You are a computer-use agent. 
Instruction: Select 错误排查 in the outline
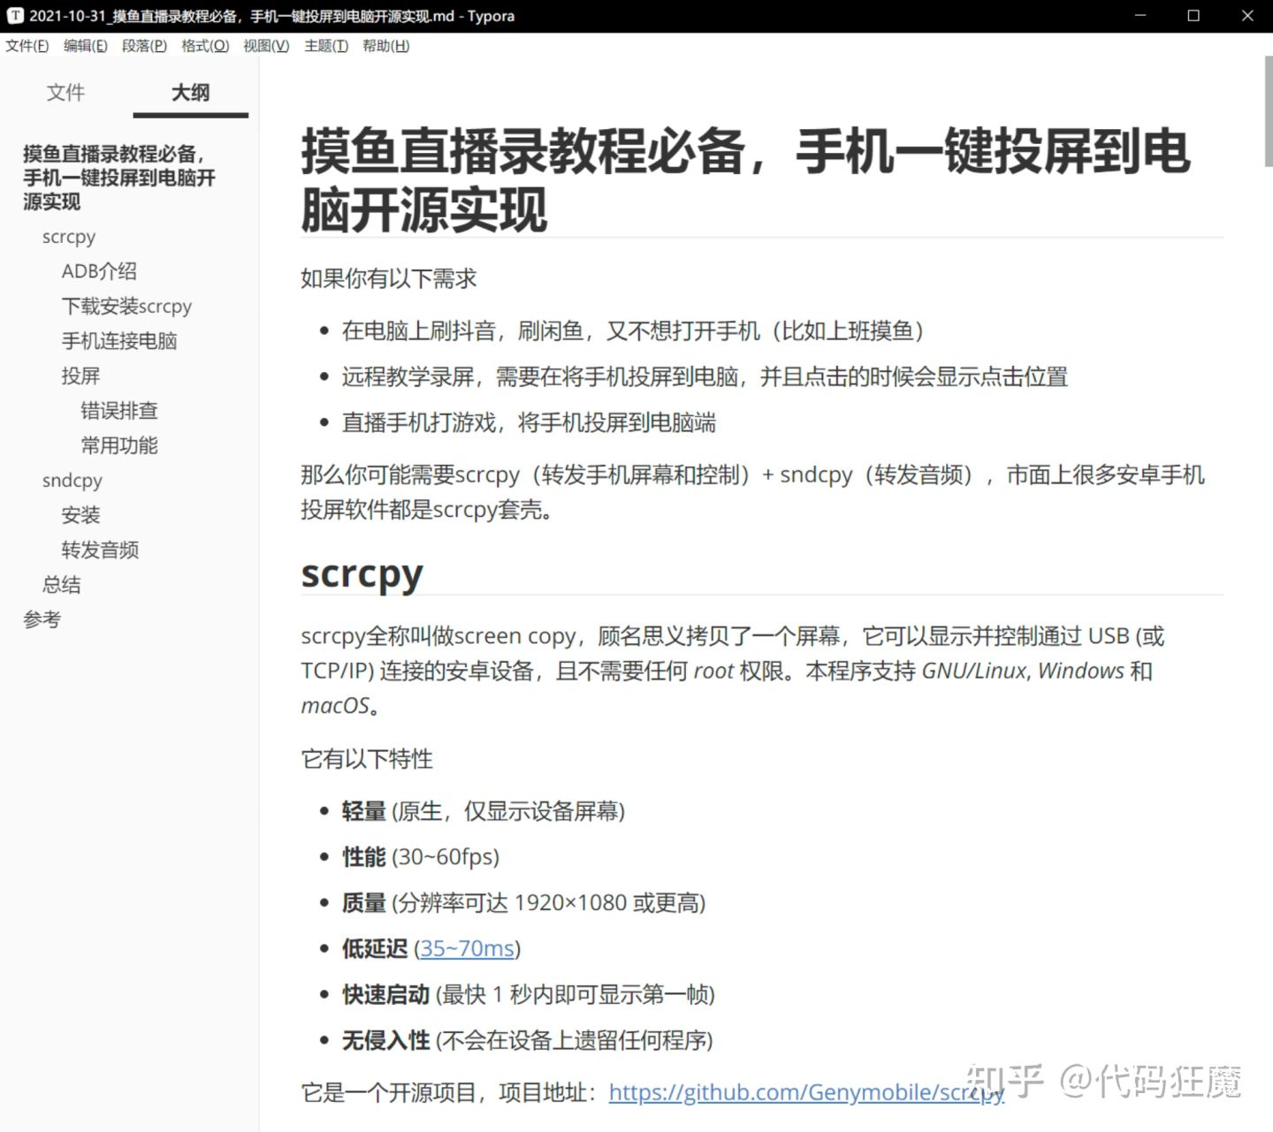(119, 411)
